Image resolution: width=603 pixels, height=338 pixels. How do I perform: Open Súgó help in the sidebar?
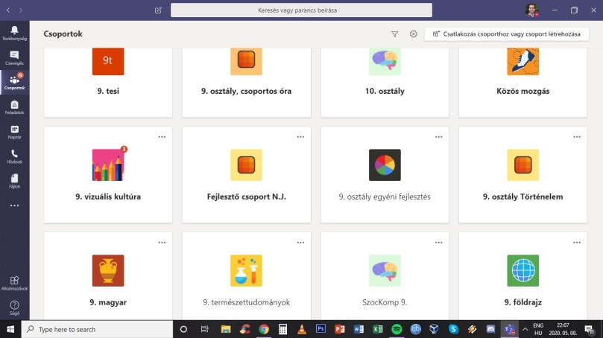tap(14, 307)
